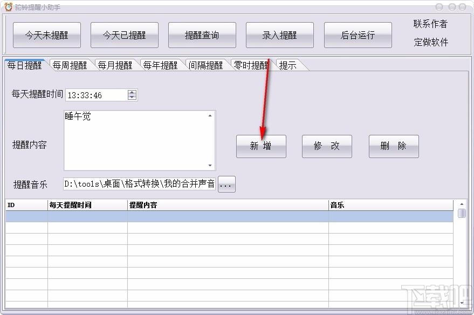Click the 提醒内容 column header
Viewport: 474px width, 315px height.
pyautogui.click(x=228, y=205)
